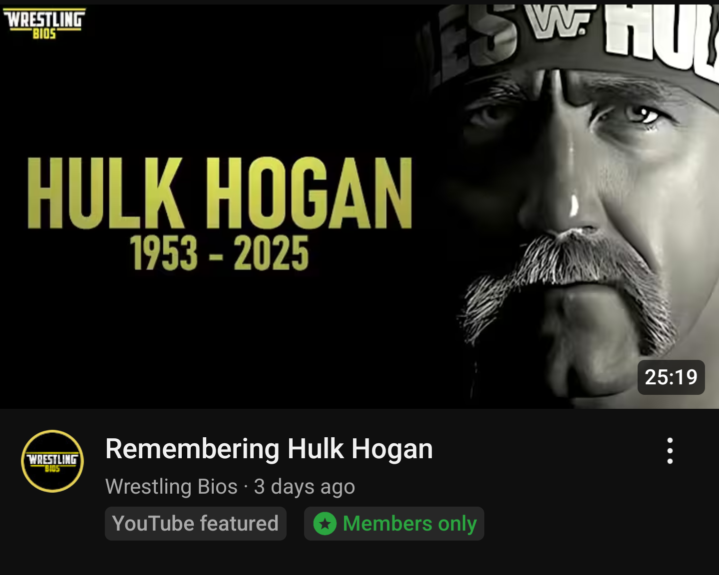
Task: Open the three-dot video options menu
Action: 670,451
